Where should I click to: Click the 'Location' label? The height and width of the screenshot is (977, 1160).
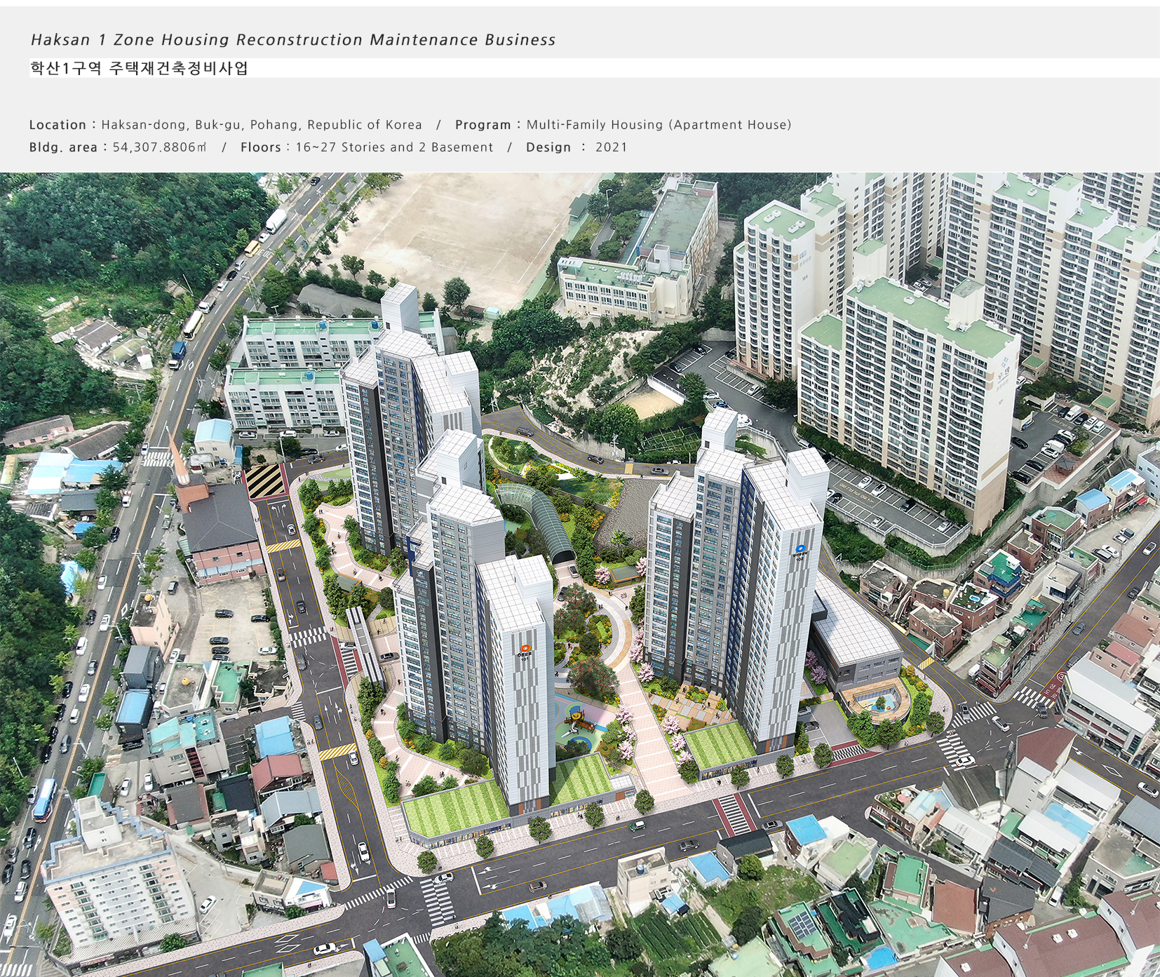tap(58, 125)
